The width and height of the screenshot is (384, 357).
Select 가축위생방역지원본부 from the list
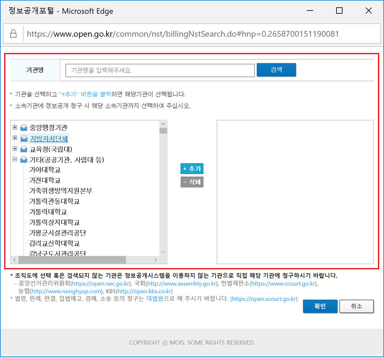(61, 191)
